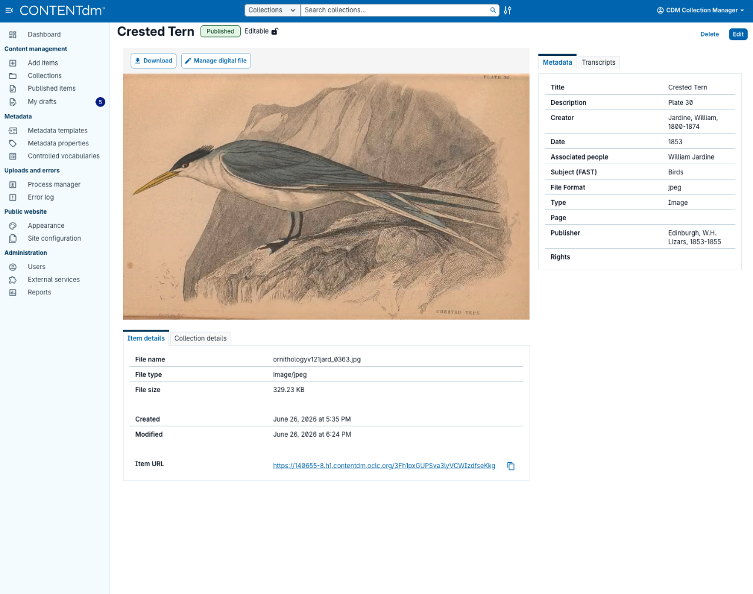Click the My drafts count badge
Viewport: 753px width, 594px height.
click(x=101, y=102)
